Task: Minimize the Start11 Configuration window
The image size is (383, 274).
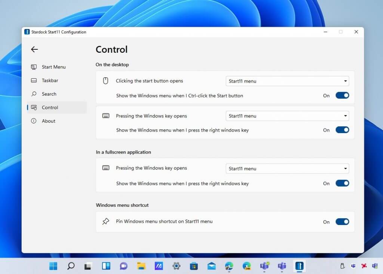Action: tap(325, 32)
